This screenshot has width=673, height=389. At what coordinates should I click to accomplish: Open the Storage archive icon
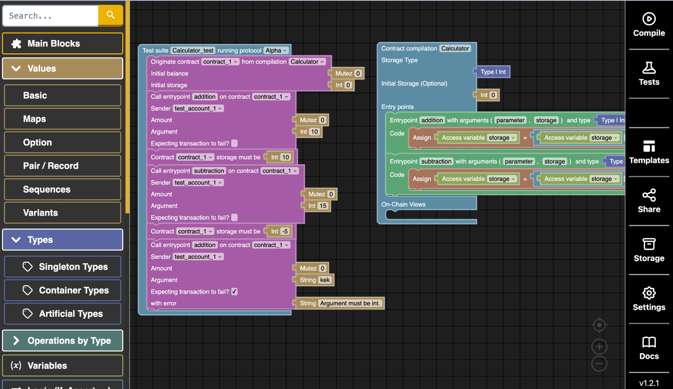(x=649, y=244)
